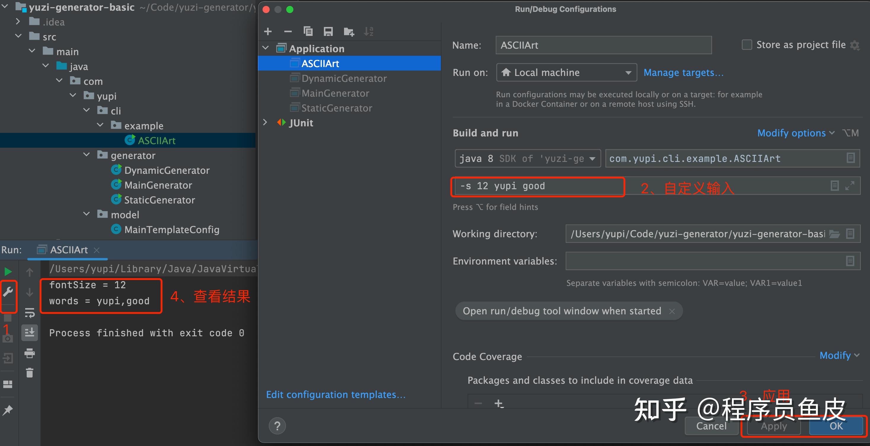Open the java 8 SDK dropdown
The image size is (870, 446).
point(527,158)
